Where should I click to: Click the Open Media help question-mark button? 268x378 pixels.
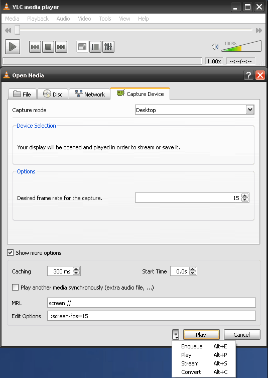click(x=248, y=75)
